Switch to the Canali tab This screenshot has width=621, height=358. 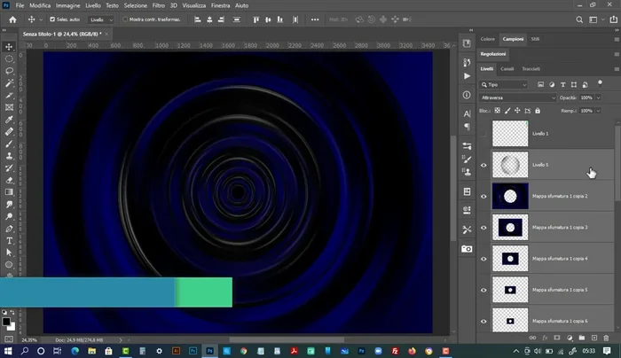point(507,68)
